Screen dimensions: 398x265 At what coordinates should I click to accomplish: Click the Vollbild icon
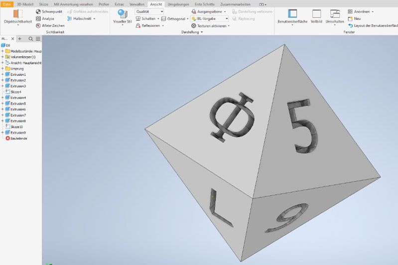(x=316, y=14)
